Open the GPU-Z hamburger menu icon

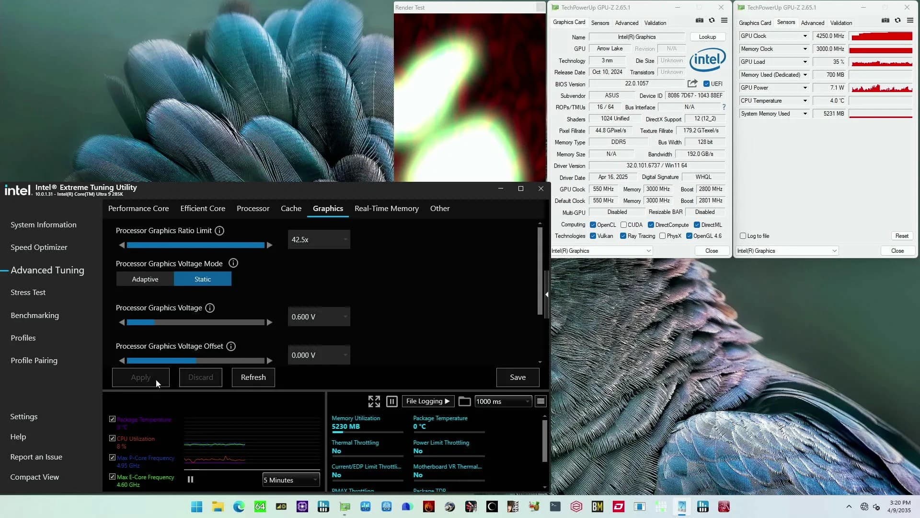724,20
